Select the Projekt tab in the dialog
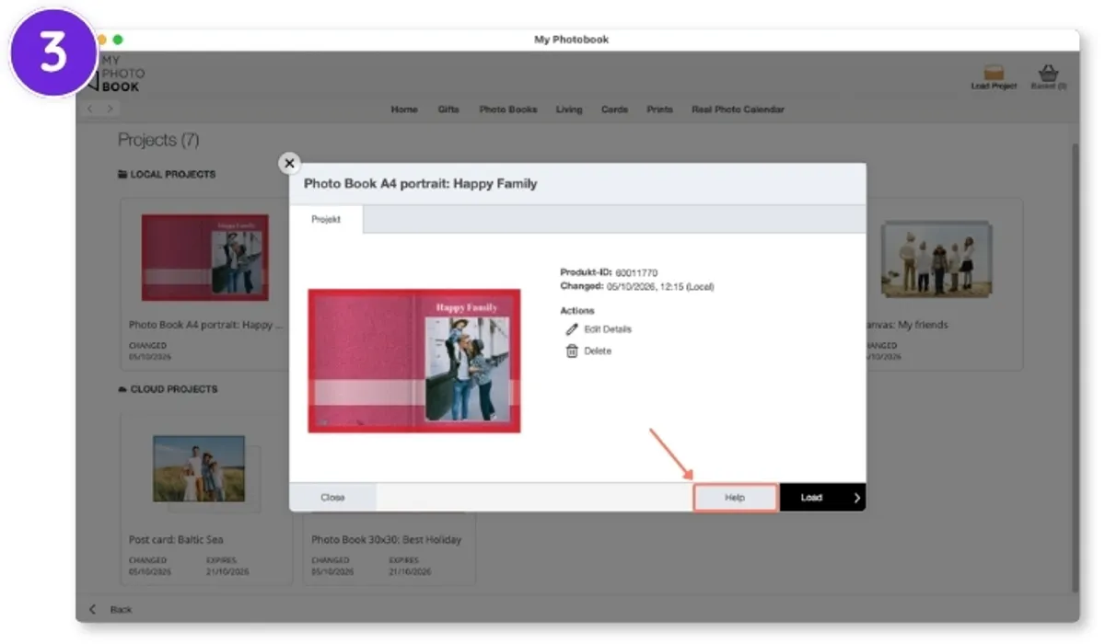 click(326, 220)
